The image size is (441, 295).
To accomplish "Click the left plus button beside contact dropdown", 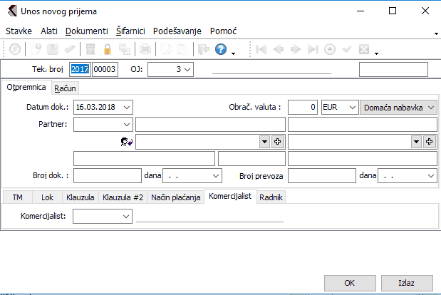I will coord(279,142).
